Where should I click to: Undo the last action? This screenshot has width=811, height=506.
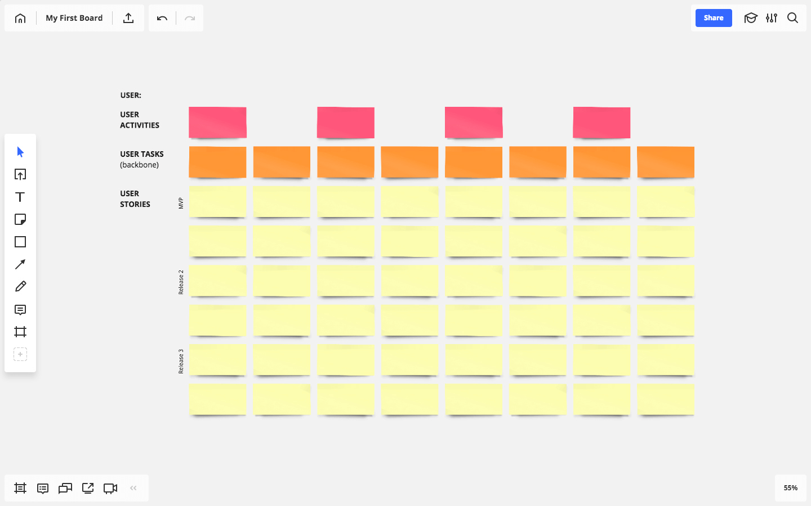point(162,19)
